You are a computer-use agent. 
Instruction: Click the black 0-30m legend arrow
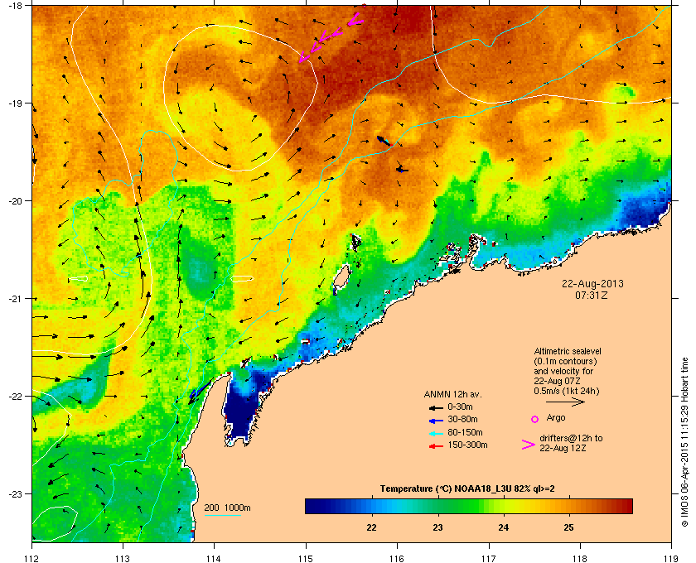(x=436, y=407)
